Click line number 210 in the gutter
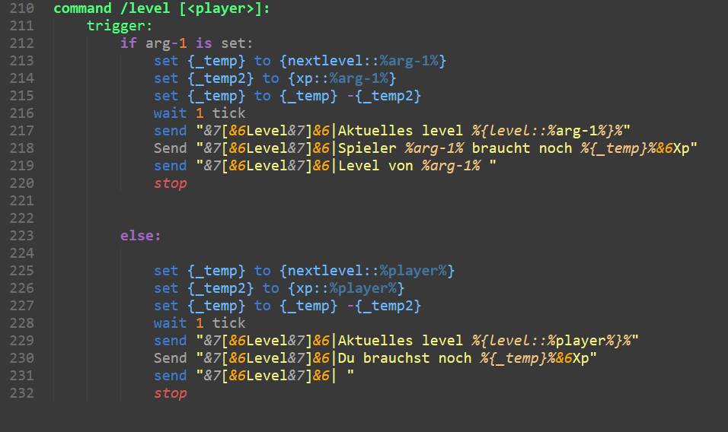 tap(21, 8)
